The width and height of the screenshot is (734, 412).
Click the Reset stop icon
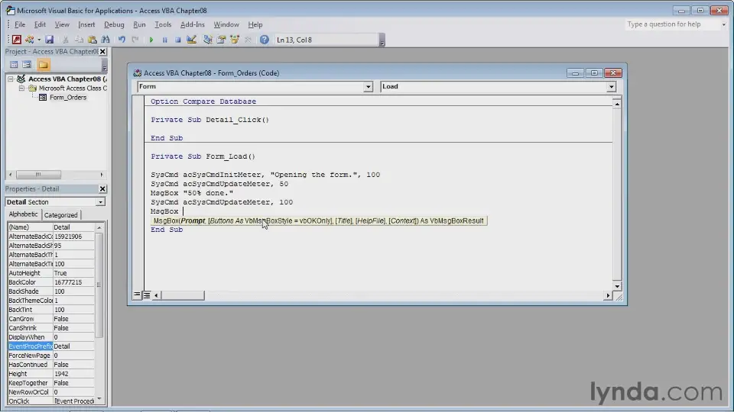click(x=177, y=40)
